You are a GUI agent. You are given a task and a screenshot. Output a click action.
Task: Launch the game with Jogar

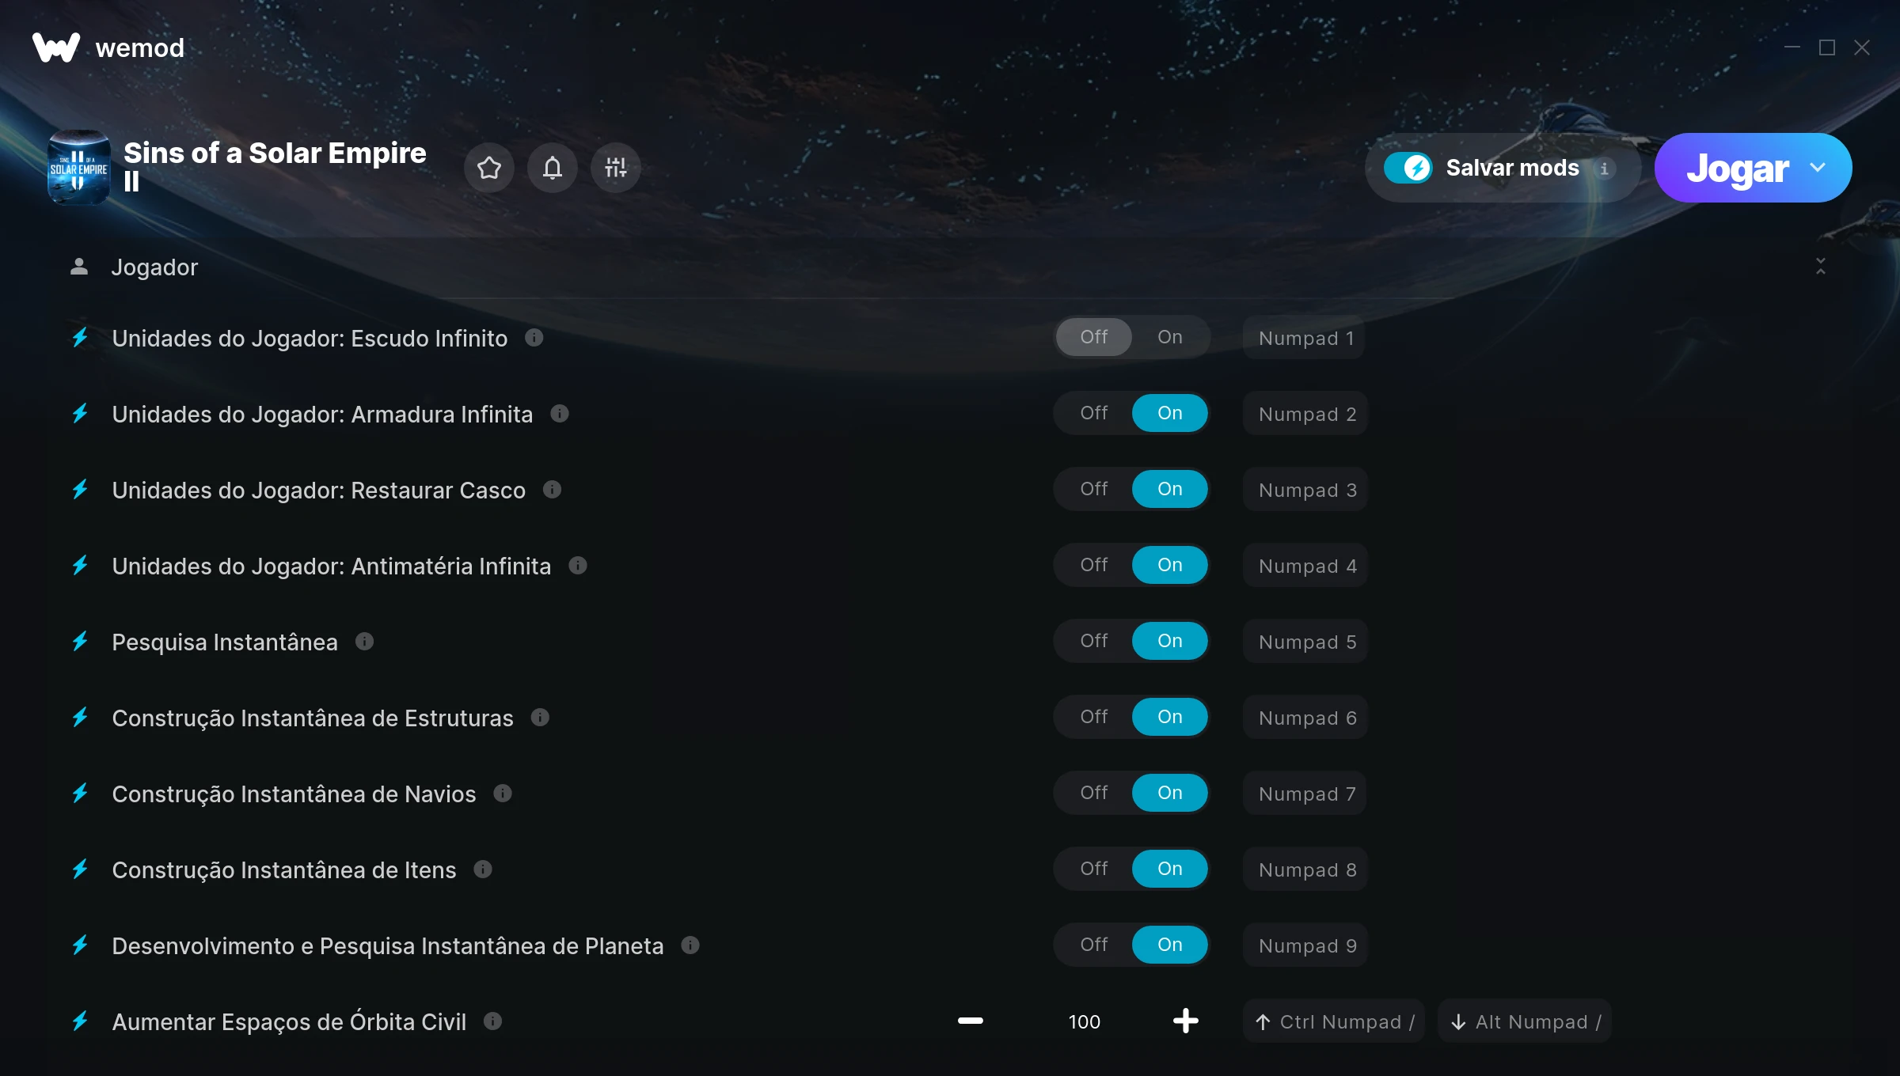click(1737, 168)
